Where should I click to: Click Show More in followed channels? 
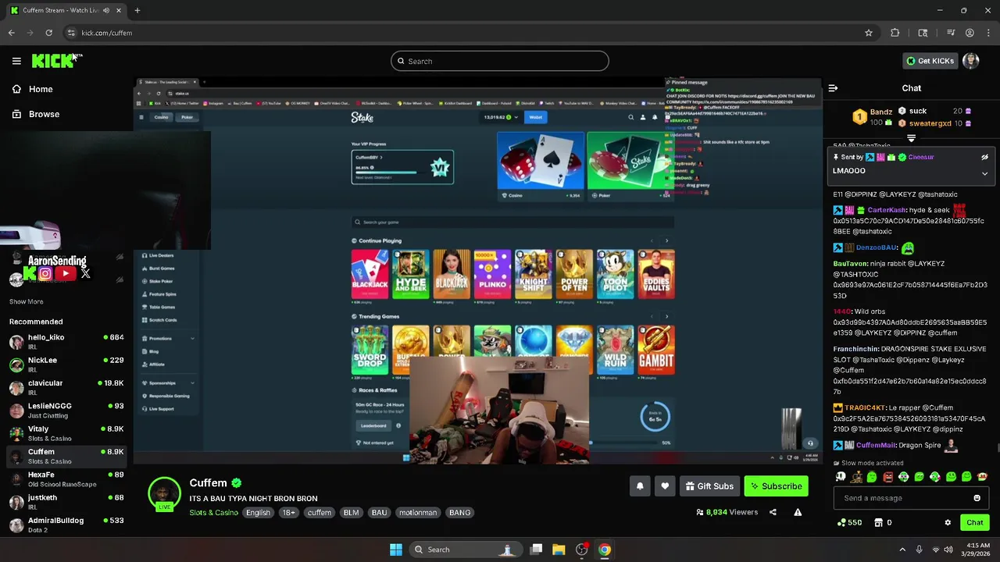[x=27, y=301]
